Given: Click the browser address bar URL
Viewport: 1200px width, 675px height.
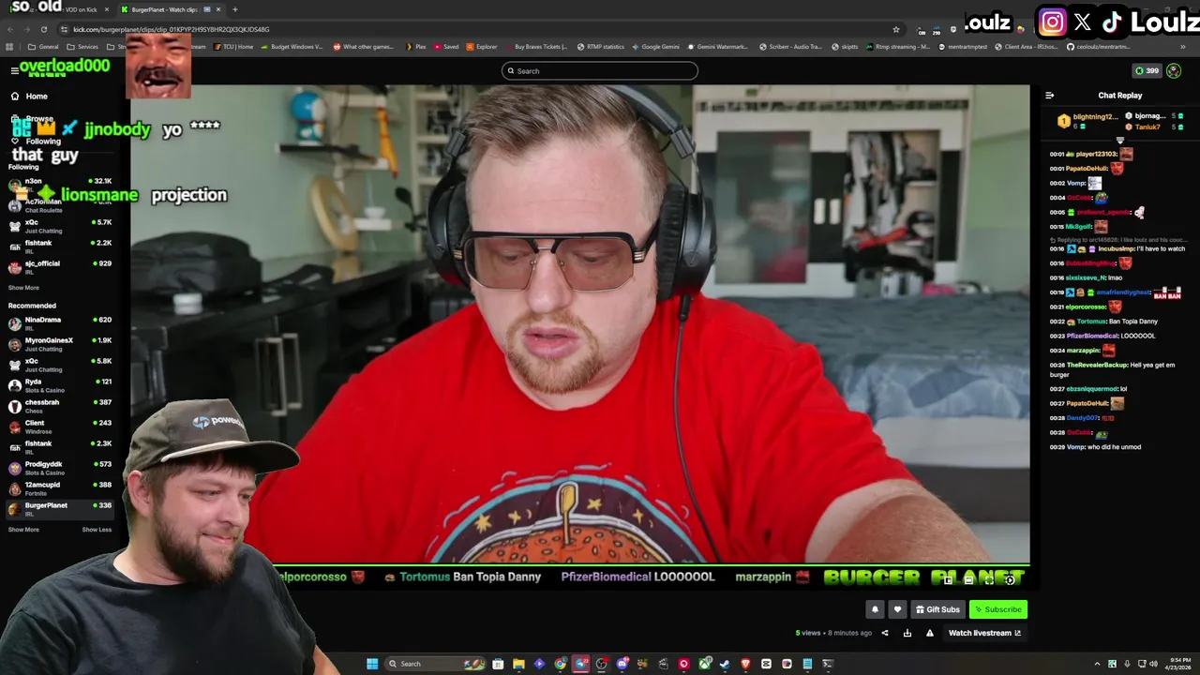Looking at the screenshot, I should [172, 29].
